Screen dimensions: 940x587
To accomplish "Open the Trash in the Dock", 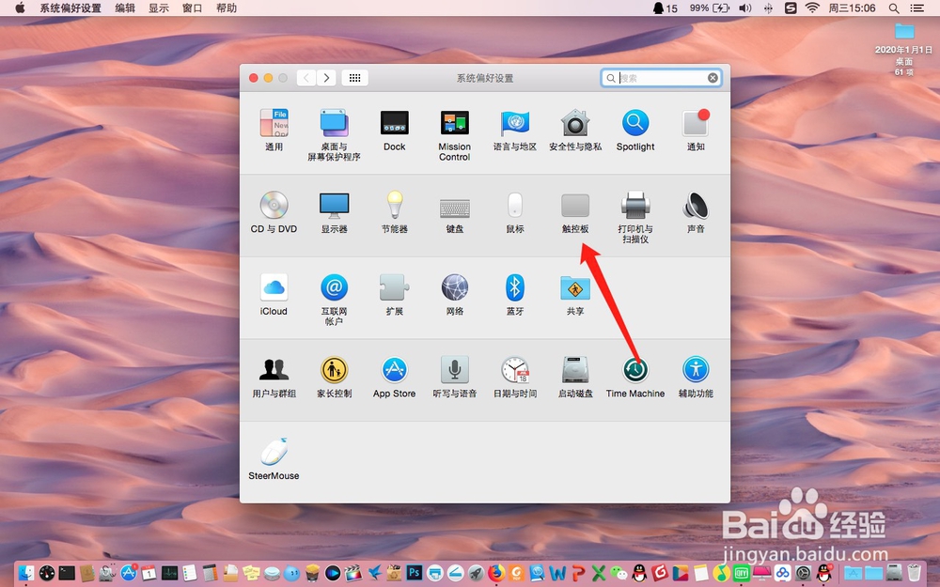I will (x=914, y=573).
